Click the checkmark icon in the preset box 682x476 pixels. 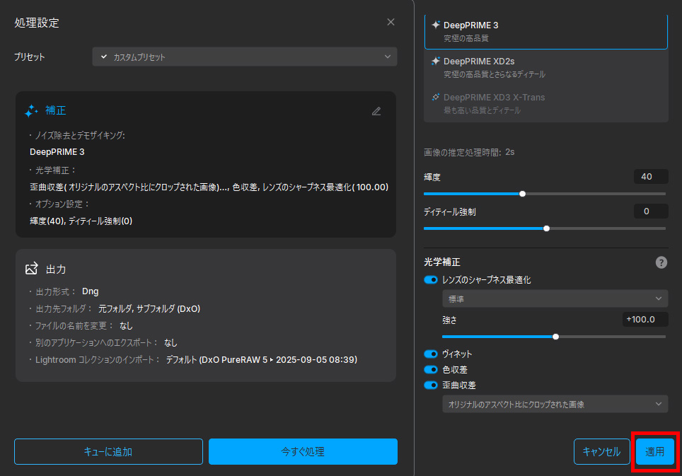coord(103,57)
